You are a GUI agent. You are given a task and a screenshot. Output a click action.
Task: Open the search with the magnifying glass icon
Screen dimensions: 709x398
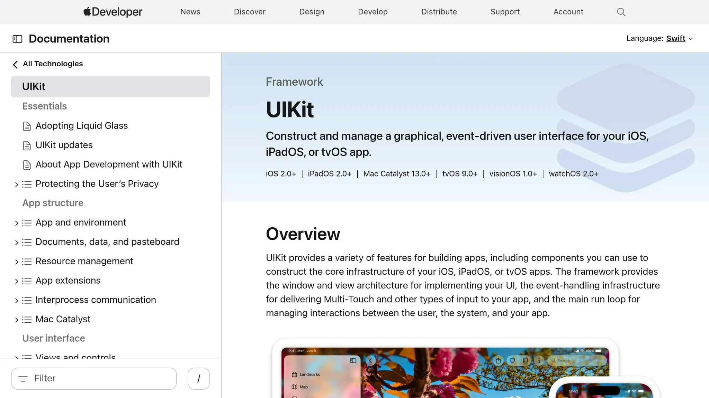[x=621, y=12]
